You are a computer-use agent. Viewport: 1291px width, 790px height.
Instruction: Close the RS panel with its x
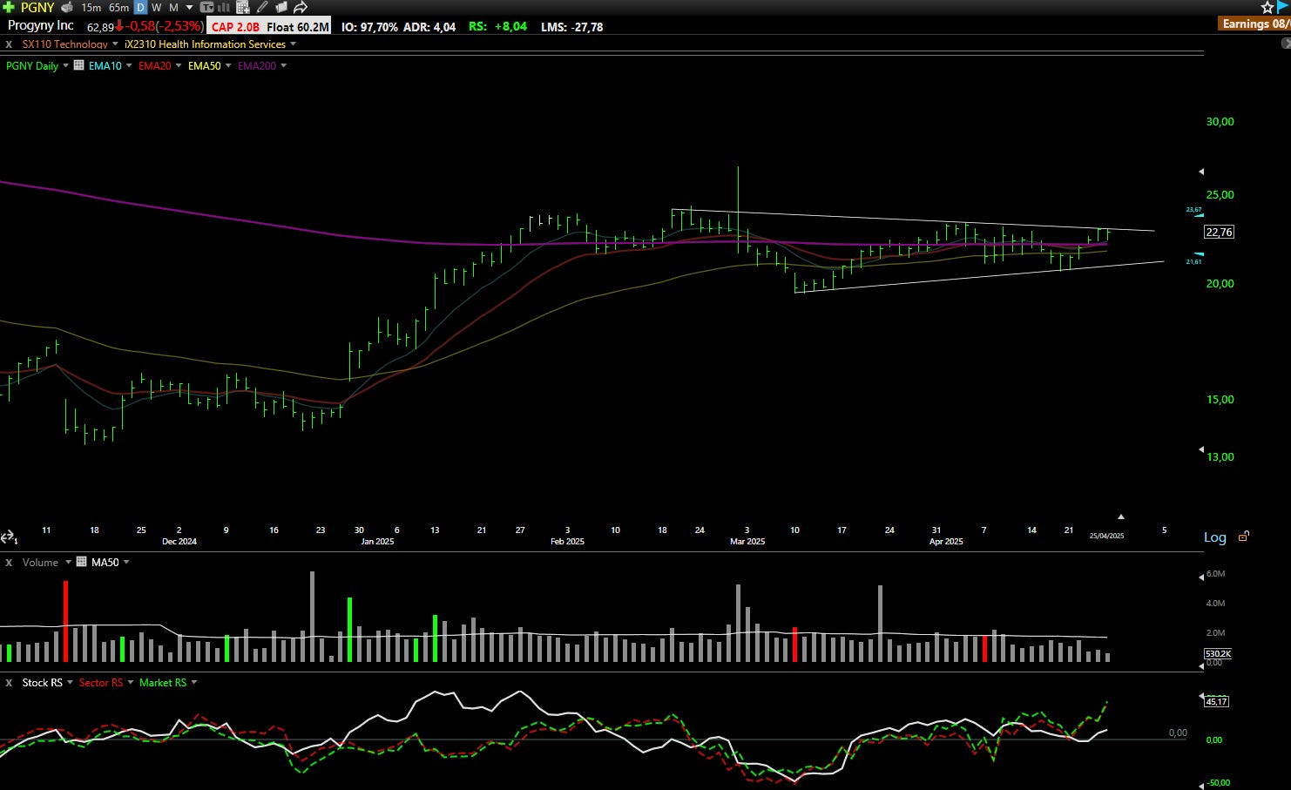point(9,683)
